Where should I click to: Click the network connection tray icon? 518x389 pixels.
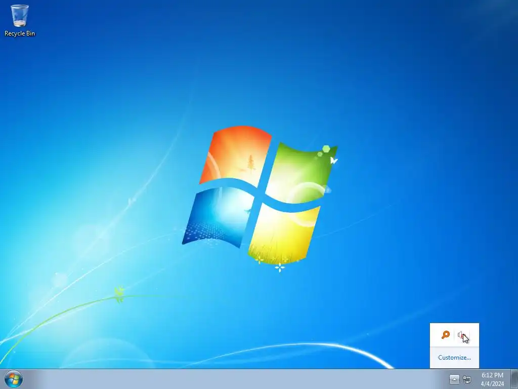point(467,379)
